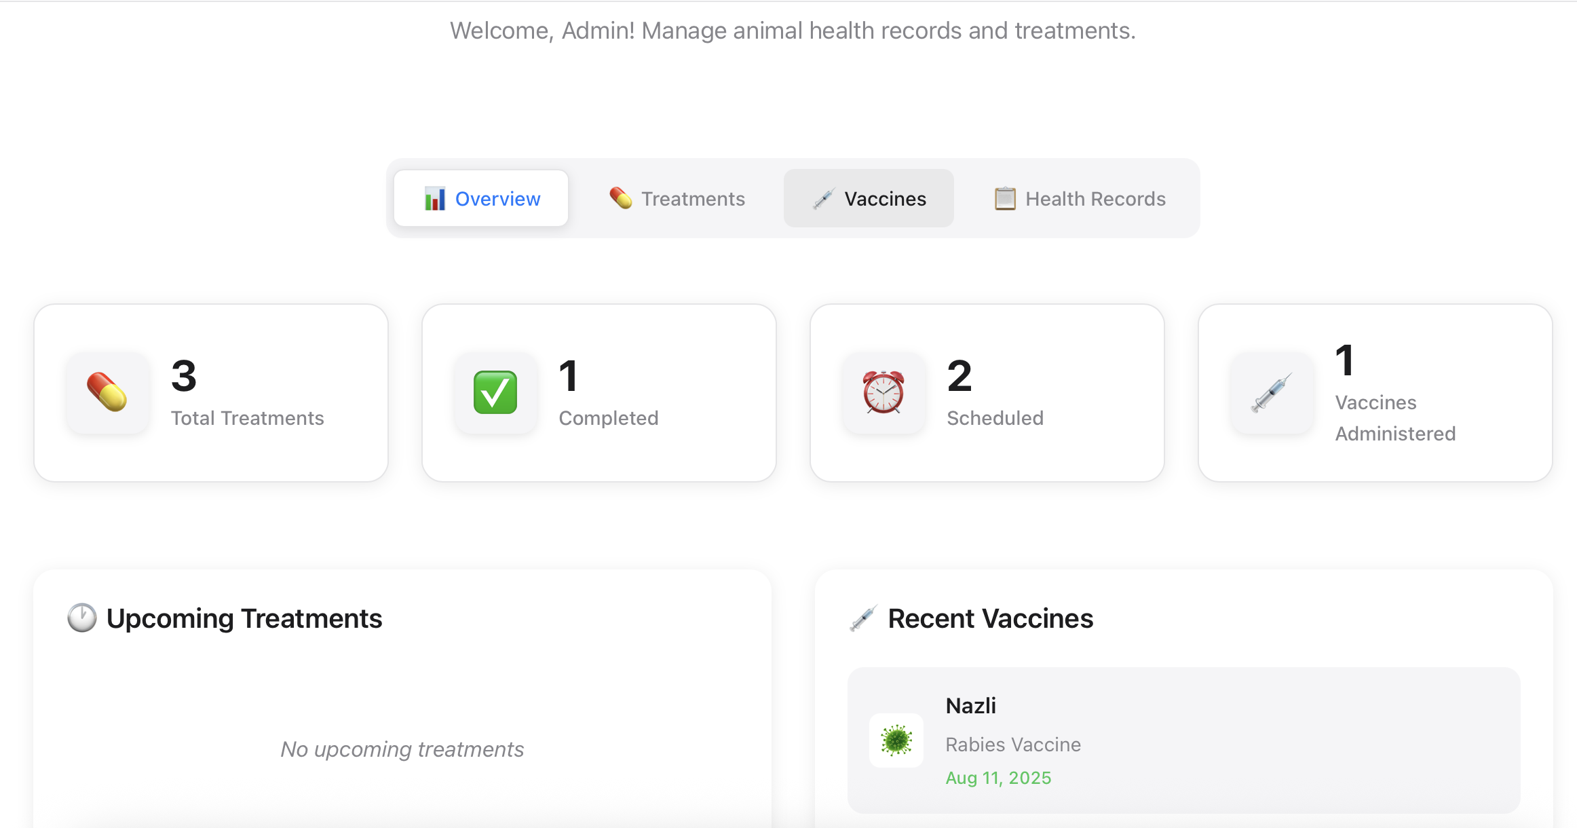
Task: Click the alarm clock icon in Scheduled card
Action: (x=883, y=394)
